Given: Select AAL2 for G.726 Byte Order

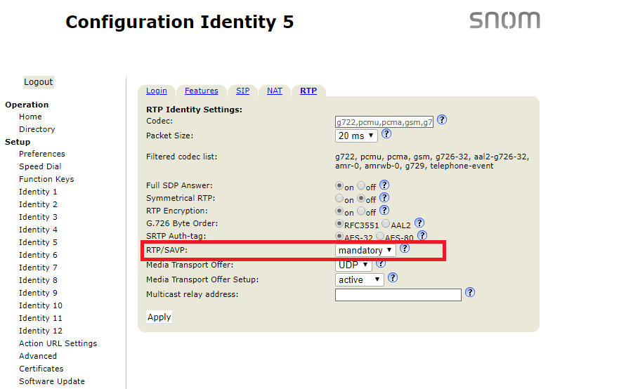Looking at the screenshot, I should point(386,225).
